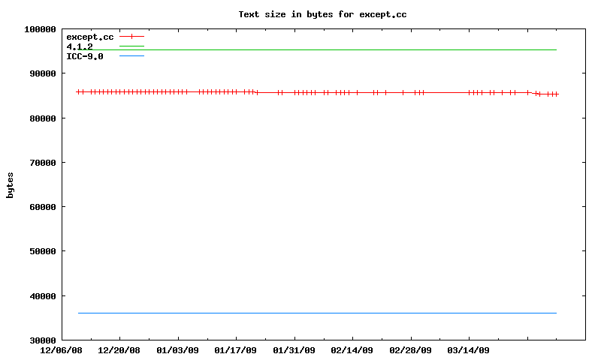Viewport: 601px width, 360px height.
Task: Click the 'bytes' y-axis label
Action: pos(11,184)
